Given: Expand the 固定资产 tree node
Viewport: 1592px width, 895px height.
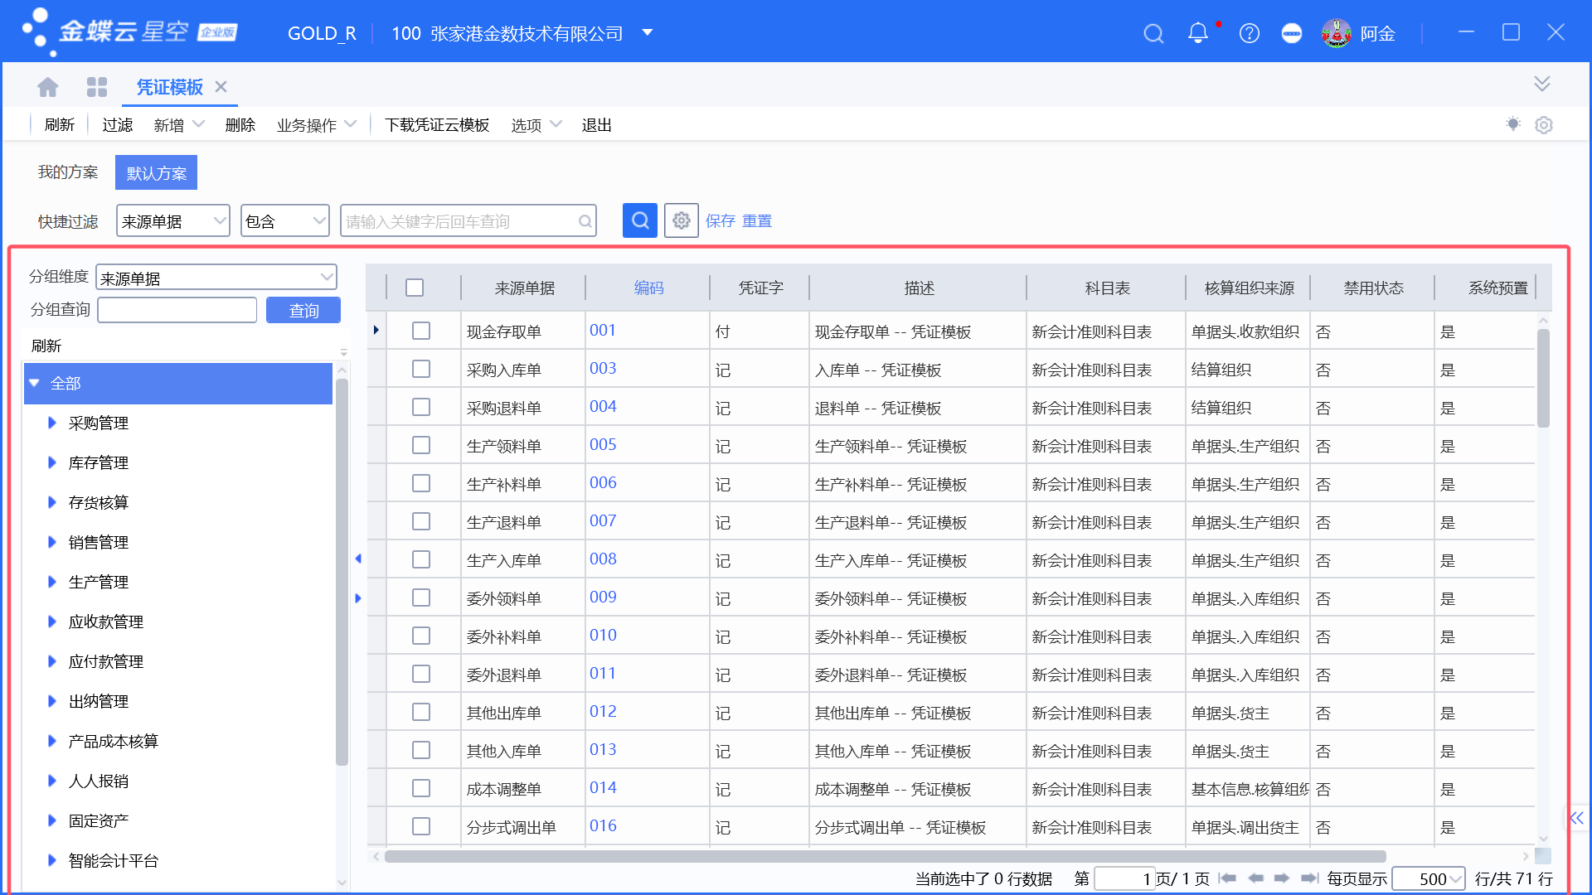Looking at the screenshot, I should click(x=52, y=820).
